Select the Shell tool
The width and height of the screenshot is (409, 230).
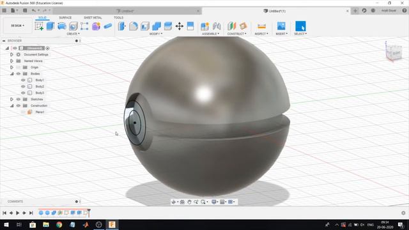coord(145,26)
